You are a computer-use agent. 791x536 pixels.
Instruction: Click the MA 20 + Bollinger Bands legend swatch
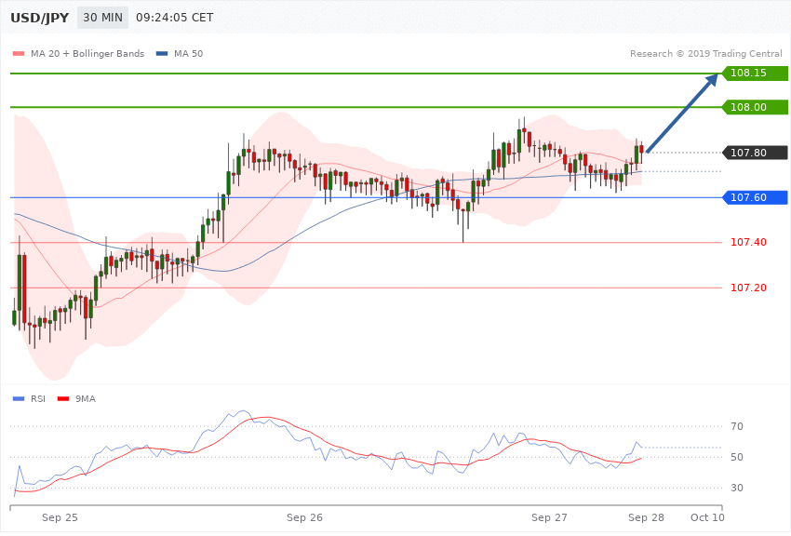click(x=19, y=54)
